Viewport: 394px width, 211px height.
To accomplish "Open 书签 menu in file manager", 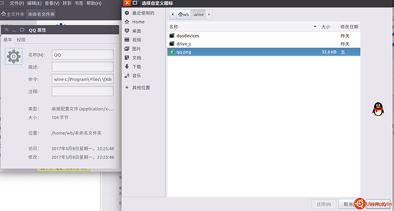I will pyautogui.click(x=79, y=3).
